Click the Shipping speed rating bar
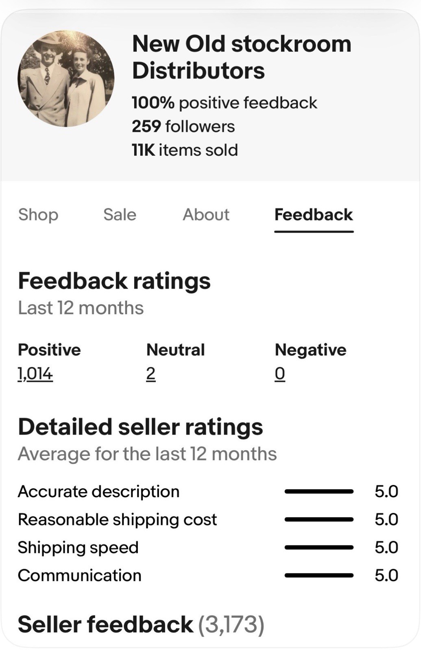The height and width of the screenshot is (650, 421). (319, 548)
